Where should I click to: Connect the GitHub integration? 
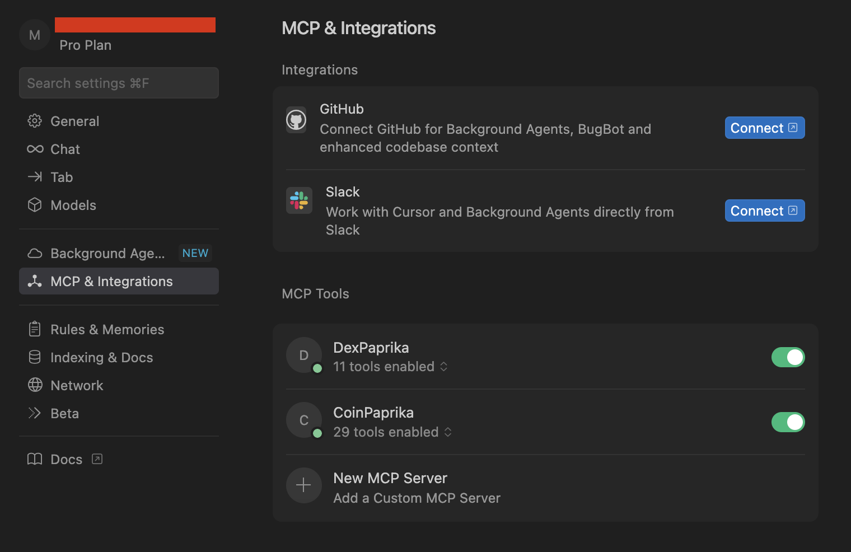765,128
